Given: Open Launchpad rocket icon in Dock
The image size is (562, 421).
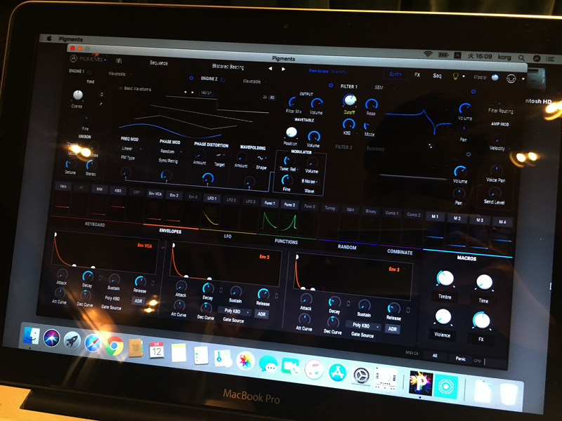Looking at the screenshot, I should (72, 340).
